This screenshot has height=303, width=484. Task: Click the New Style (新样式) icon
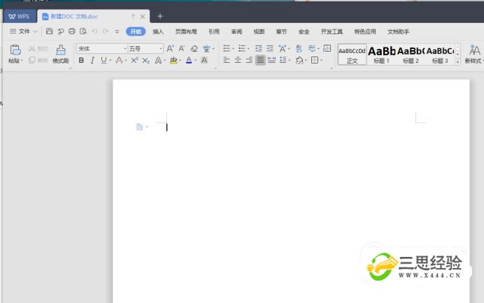pyautogui.click(x=474, y=50)
